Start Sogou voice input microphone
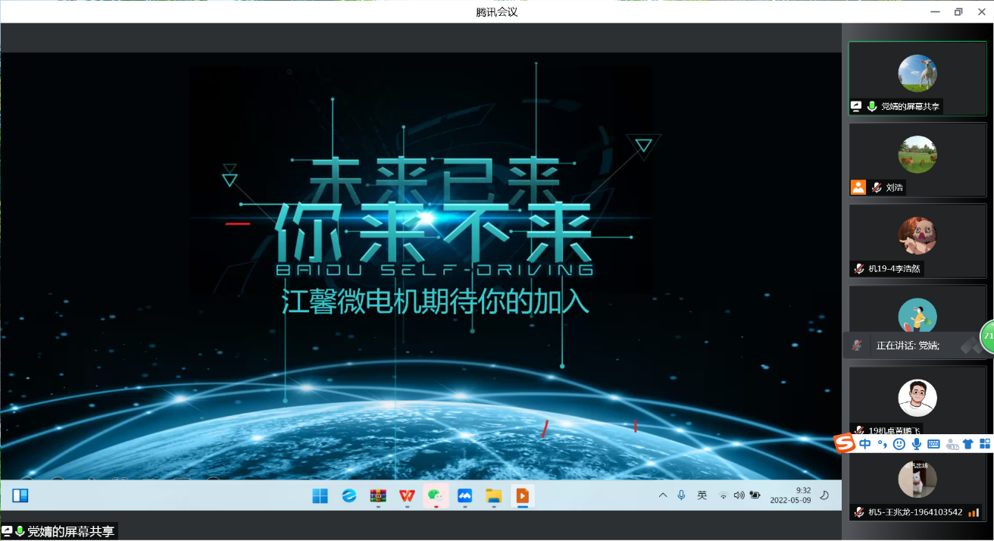This screenshot has width=994, height=541. click(917, 444)
